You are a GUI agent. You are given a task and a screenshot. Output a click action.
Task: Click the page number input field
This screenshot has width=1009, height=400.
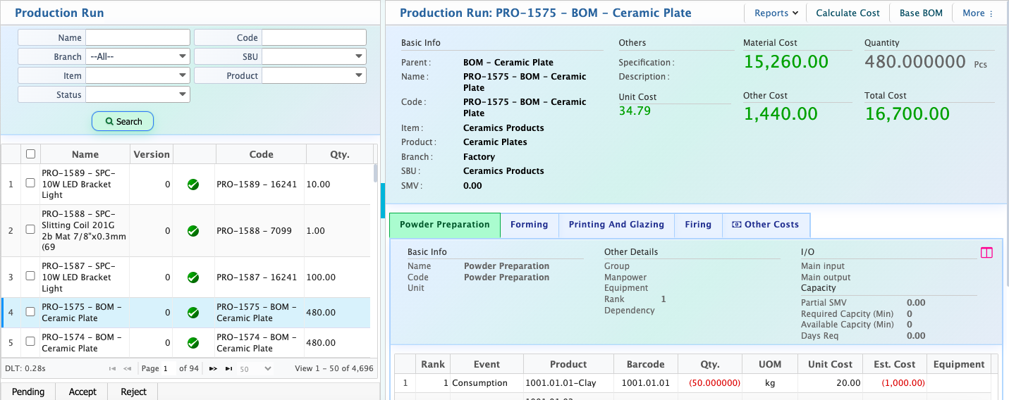click(168, 368)
